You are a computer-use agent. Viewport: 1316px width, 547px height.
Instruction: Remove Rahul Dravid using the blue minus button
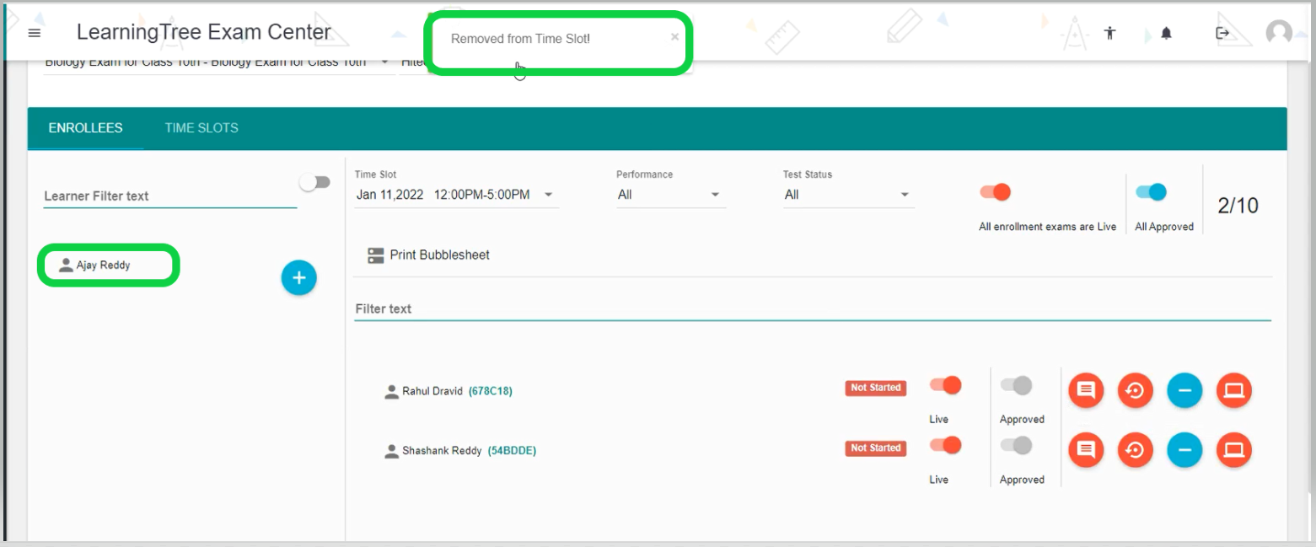1184,390
